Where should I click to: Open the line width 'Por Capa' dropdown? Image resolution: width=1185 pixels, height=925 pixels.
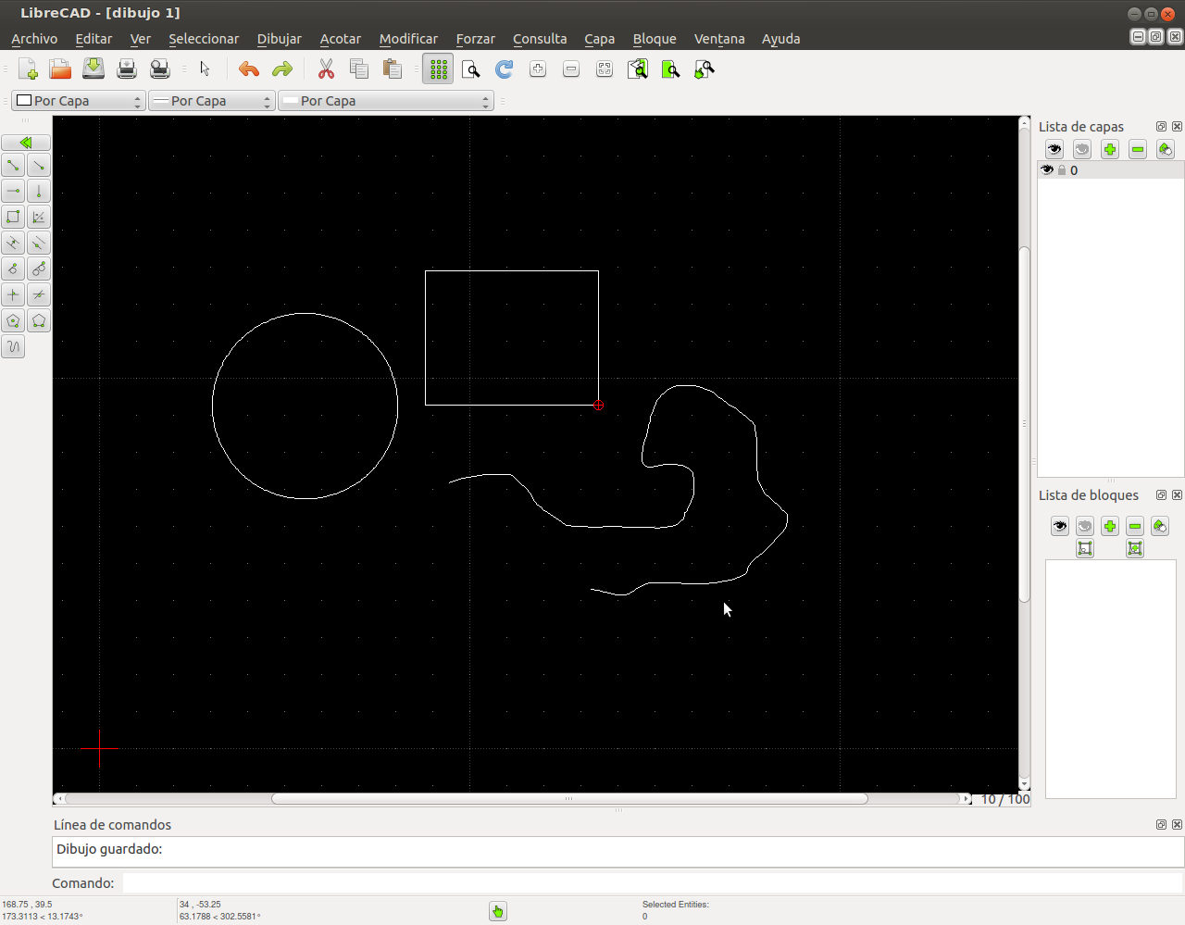(212, 101)
